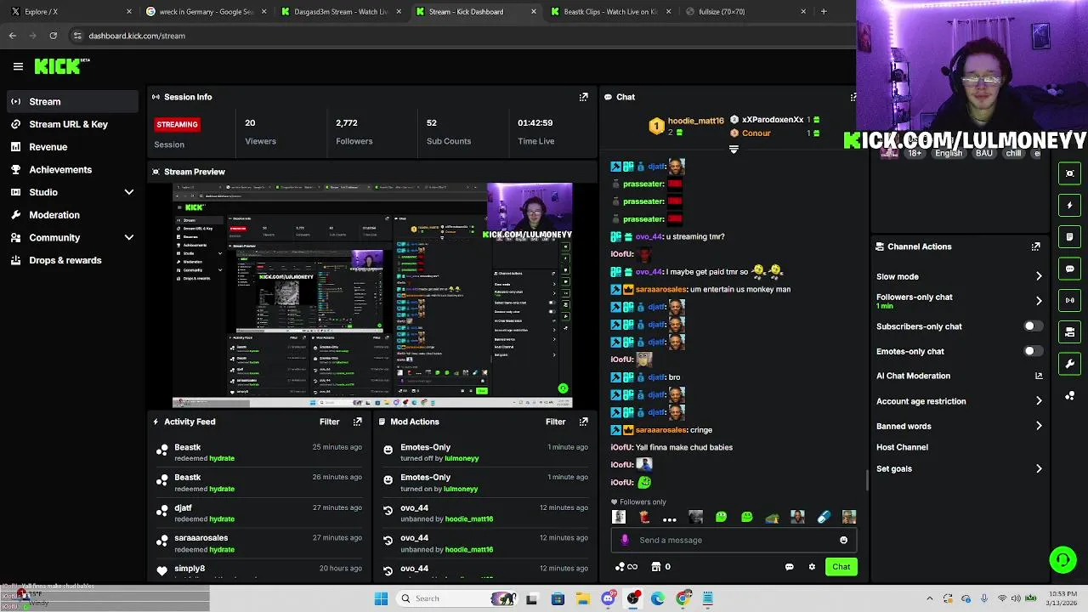Viewport: 1088px width, 612px height.
Task: Open the Mod Actions Filter
Action: 555,422
